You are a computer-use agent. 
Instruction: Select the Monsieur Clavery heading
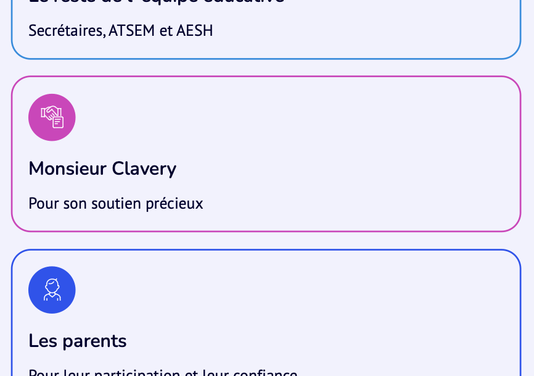[102, 169]
